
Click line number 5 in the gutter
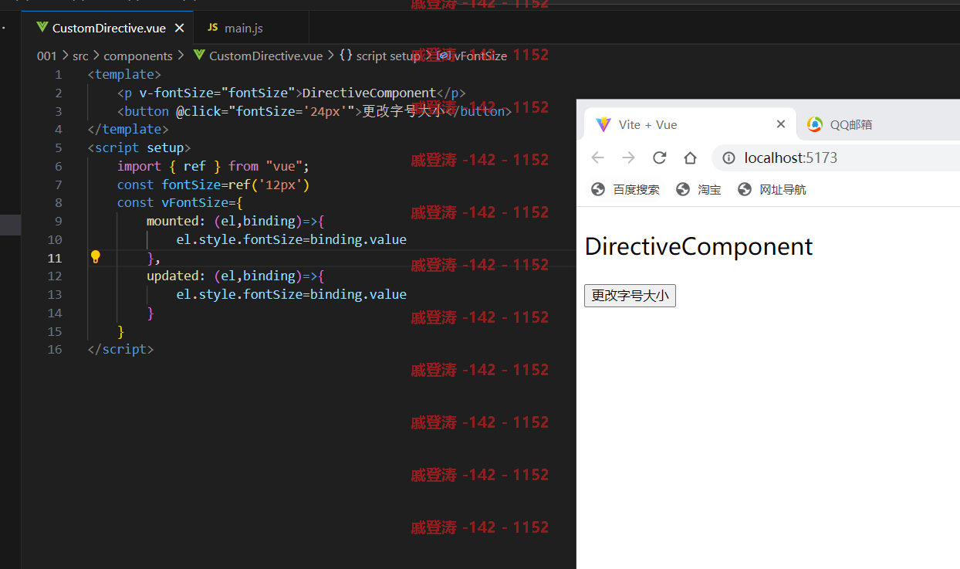click(59, 147)
